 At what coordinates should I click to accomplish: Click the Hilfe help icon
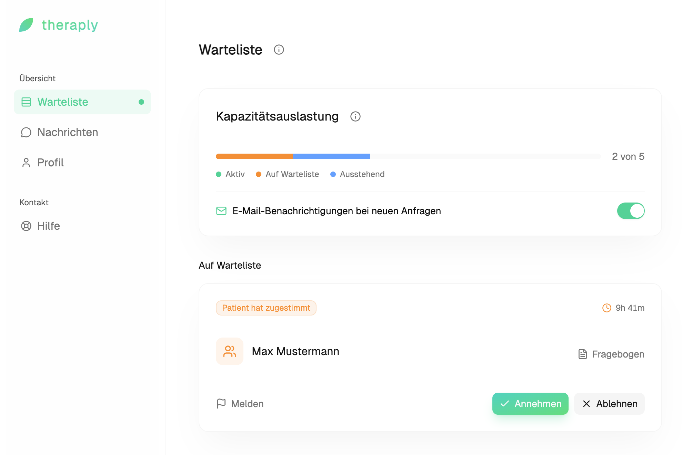26,226
